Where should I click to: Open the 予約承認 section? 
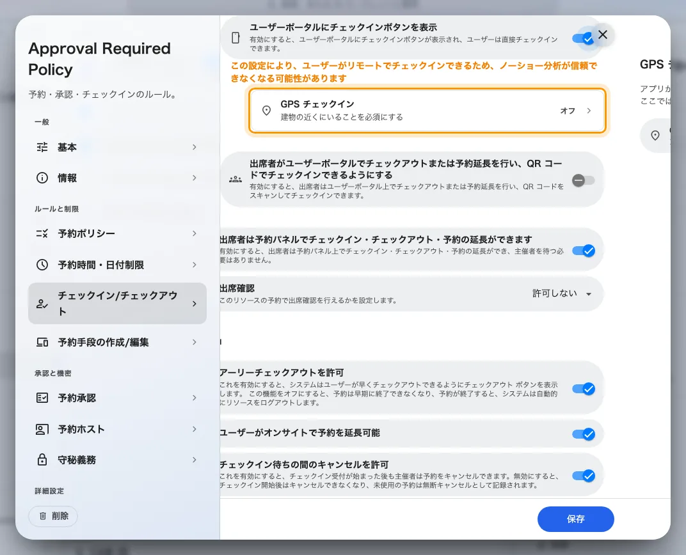point(117,398)
